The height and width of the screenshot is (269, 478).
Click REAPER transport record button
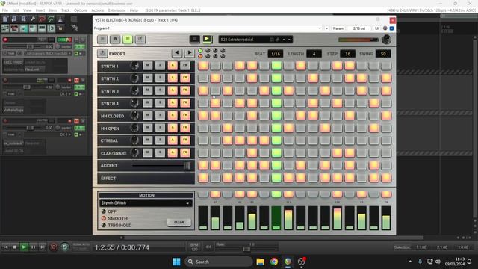[54, 247]
